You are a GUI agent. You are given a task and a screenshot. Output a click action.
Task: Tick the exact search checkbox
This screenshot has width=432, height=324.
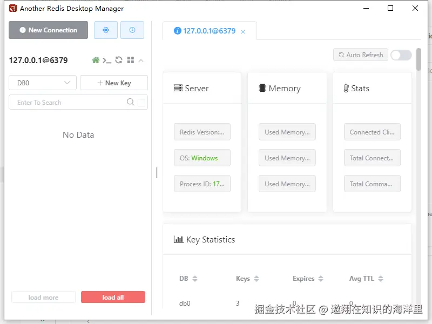141,103
